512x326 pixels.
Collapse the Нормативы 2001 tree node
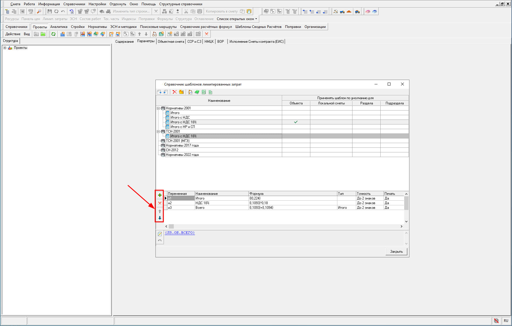[158, 108]
